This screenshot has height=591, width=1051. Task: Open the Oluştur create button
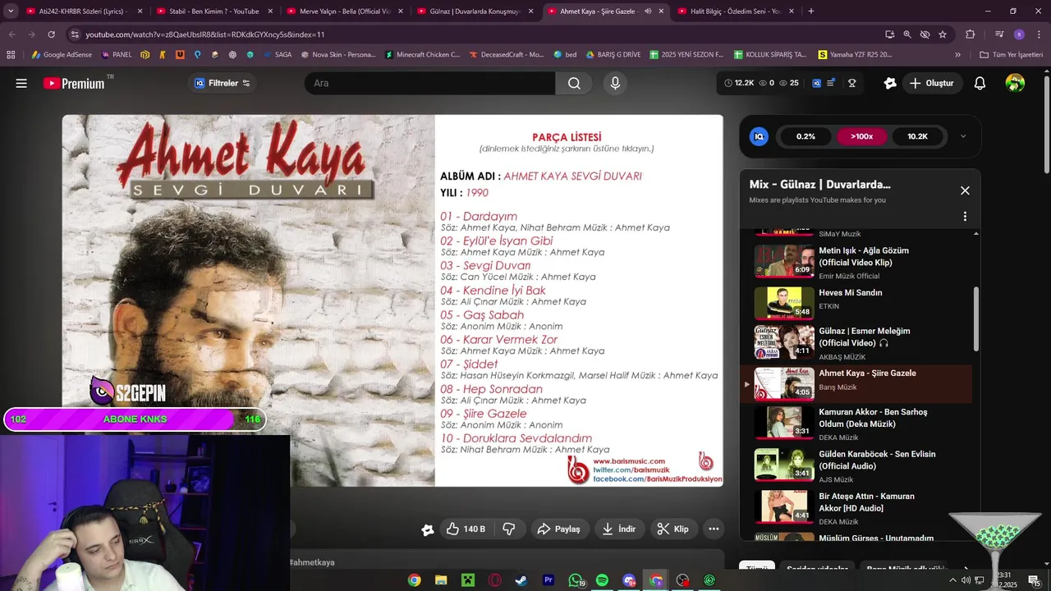click(933, 83)
